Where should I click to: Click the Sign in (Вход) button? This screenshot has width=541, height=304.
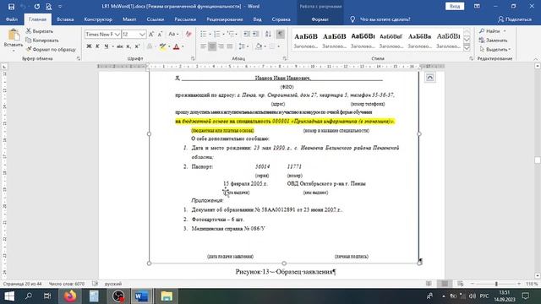point(455,7)
